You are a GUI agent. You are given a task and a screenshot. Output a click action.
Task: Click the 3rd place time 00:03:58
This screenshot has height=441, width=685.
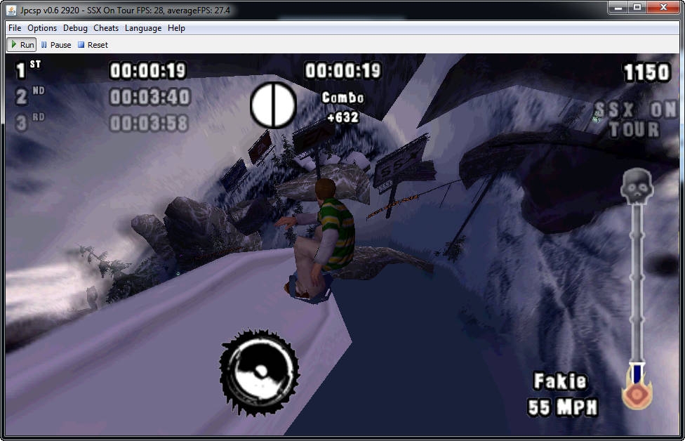(x=149, y=124)
